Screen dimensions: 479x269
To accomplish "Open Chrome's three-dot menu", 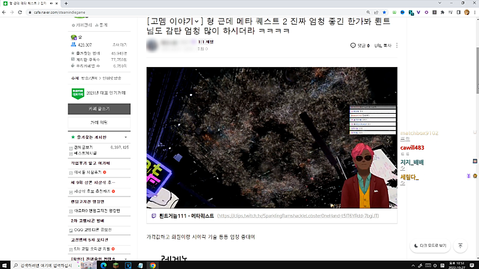I will point(475,12).
